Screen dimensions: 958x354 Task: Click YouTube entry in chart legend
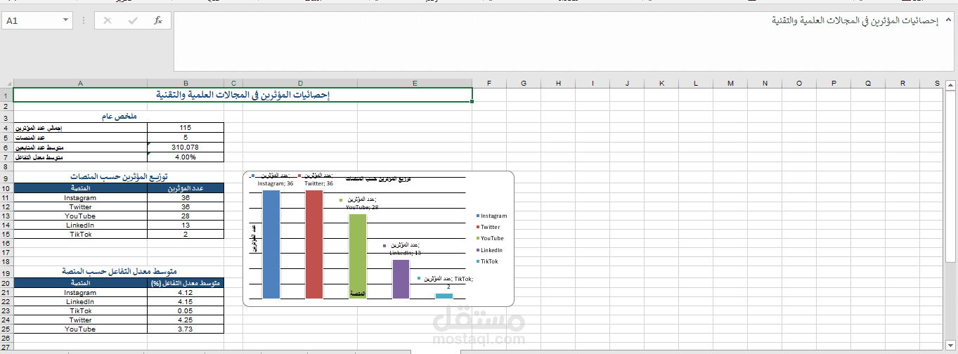click(490, 238)
